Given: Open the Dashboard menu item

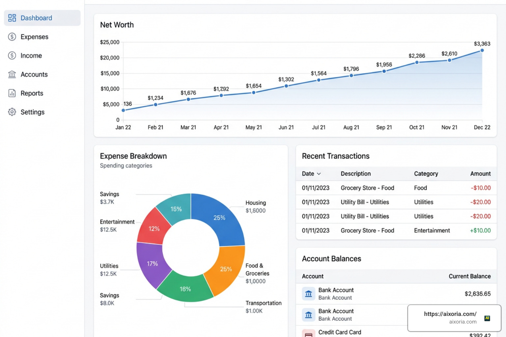Looking at the screenshot, I should pyautogui.click(x=42, y=18).
